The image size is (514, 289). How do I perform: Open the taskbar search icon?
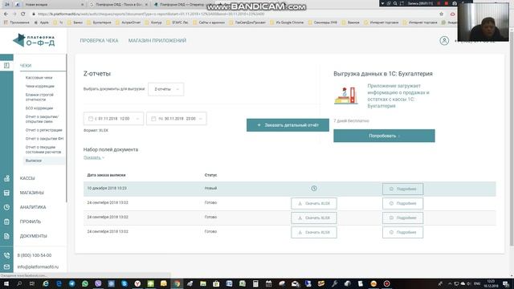tap(19, 283)
